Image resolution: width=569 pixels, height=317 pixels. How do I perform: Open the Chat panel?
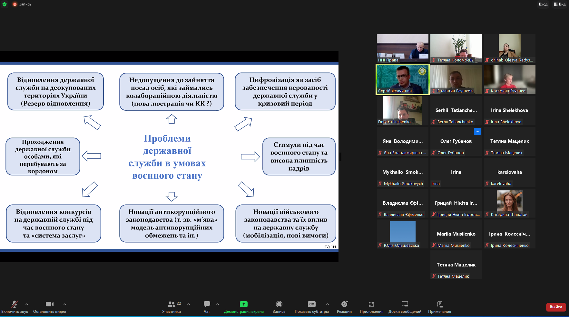(207, 304)
